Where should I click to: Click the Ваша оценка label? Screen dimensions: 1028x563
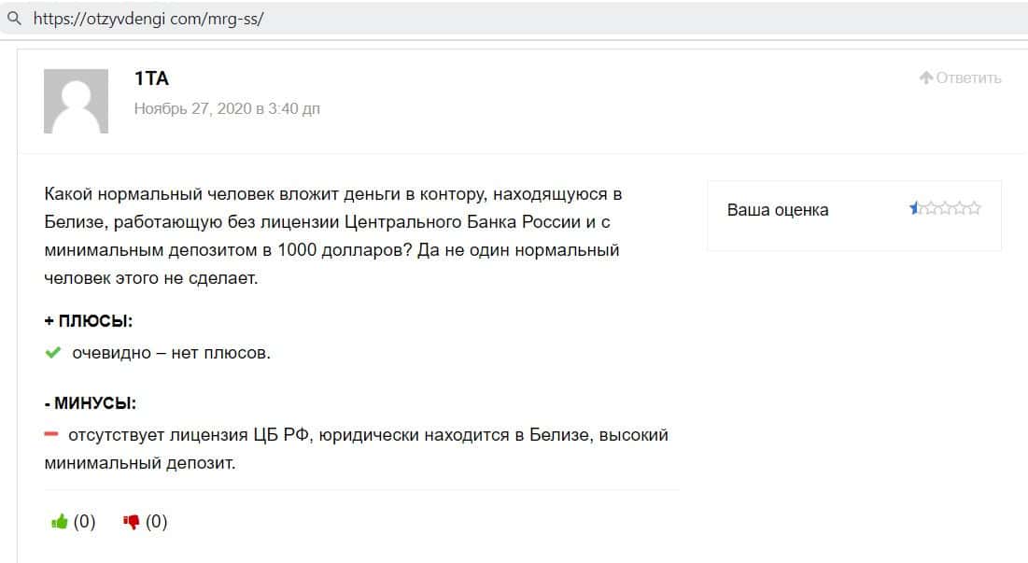(777, 210)
